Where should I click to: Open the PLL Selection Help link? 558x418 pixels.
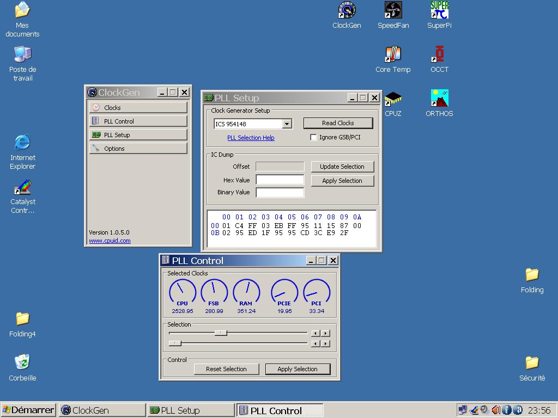point(251,138)
